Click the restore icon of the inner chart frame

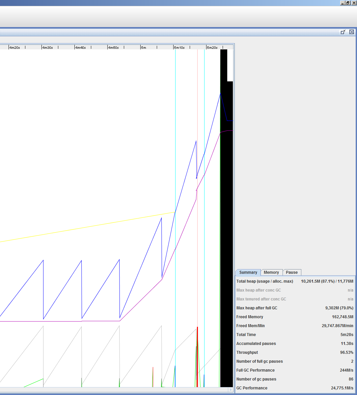[x=343, y=32]
